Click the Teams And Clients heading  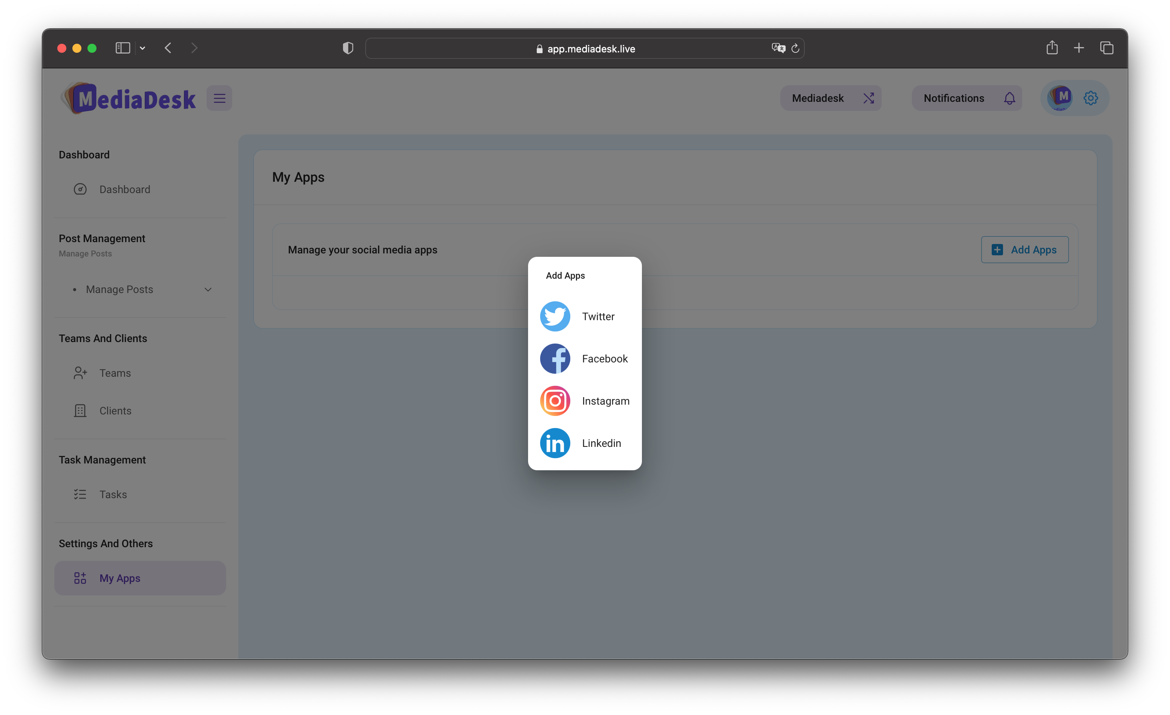[x=103, y=338]
